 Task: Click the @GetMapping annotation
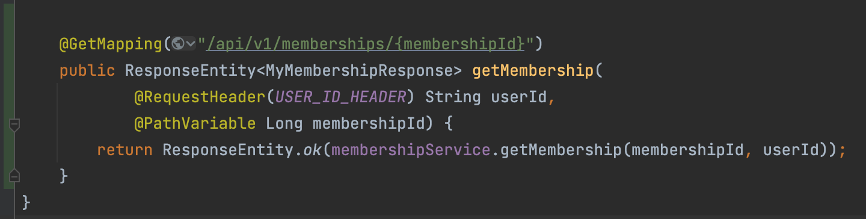pos(111,43)
